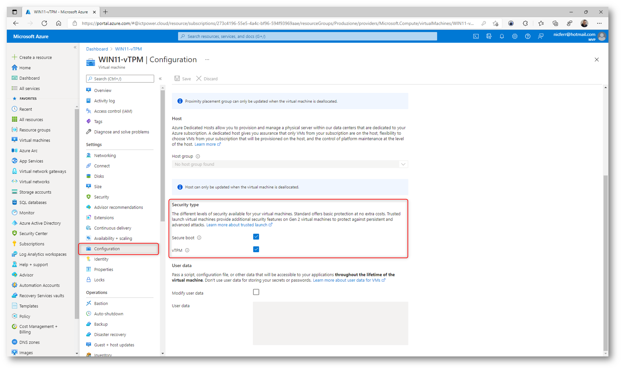
Task: Open Disks settings
Action: point(99,176)
